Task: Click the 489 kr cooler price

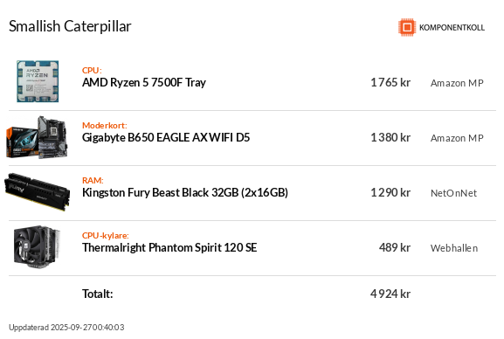Action: point(395,247)
